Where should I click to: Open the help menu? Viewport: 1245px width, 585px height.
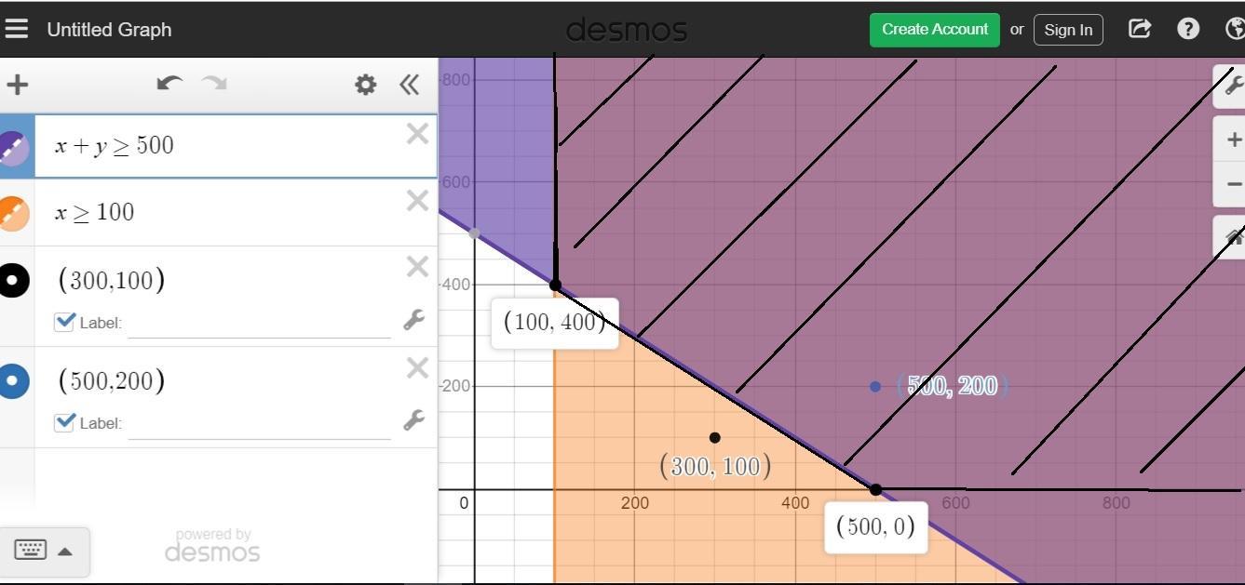1188,29
